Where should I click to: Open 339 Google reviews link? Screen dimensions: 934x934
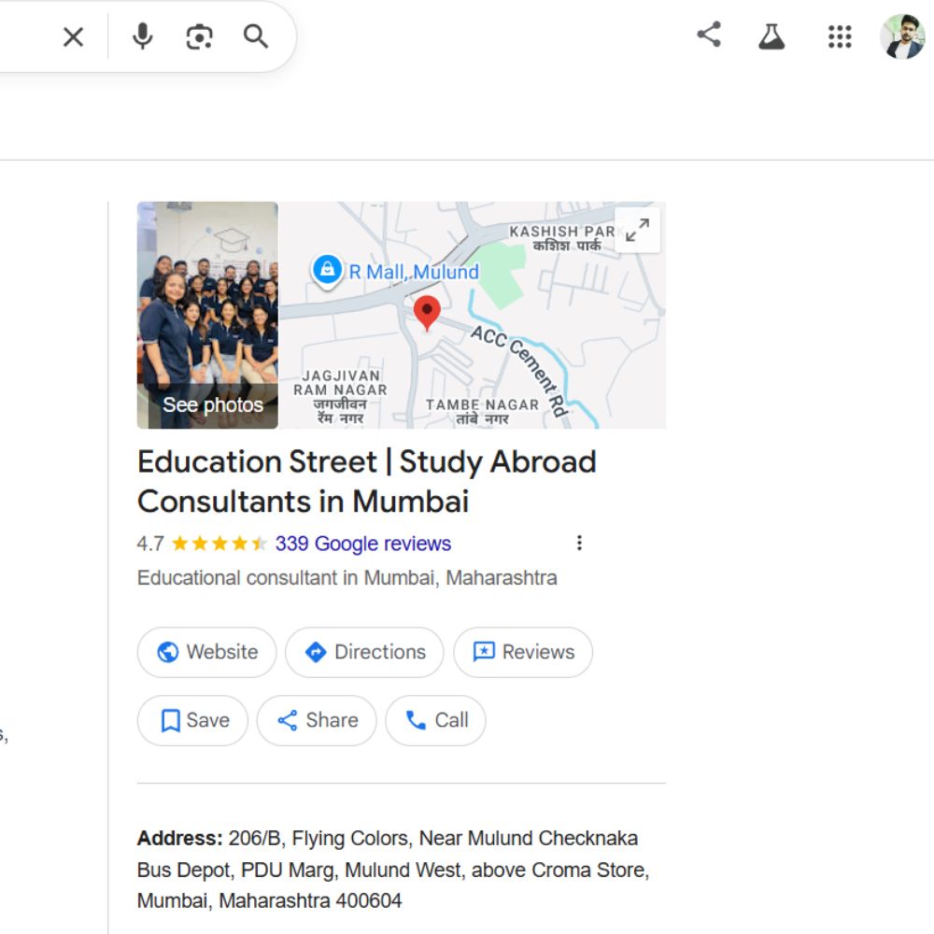(362, 544)
